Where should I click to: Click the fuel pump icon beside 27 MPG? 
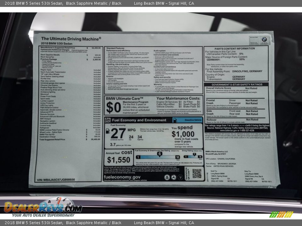[108, 131]
